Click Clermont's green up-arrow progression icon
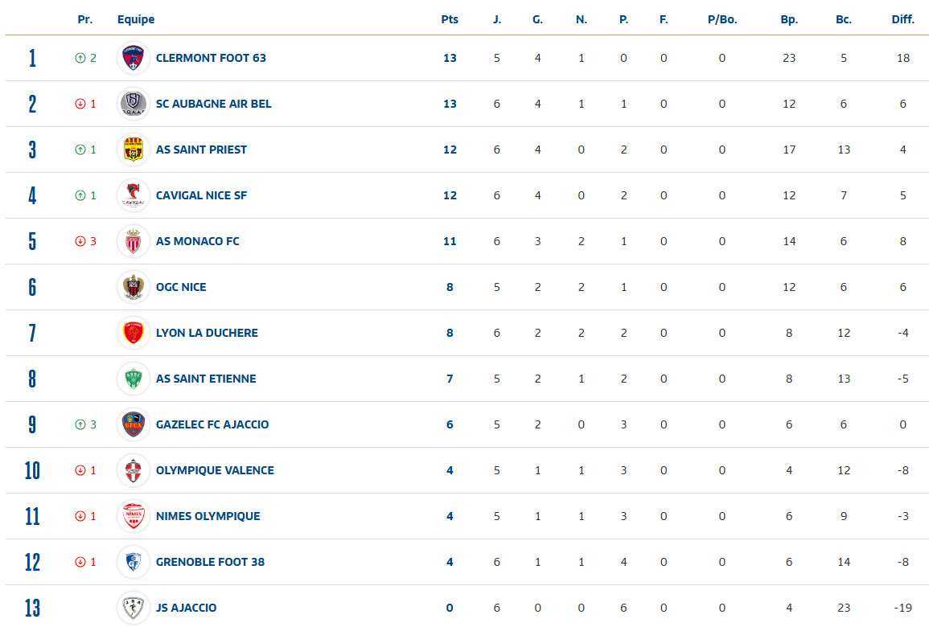 80,58
